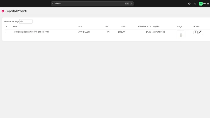Click the CTRL key hint in search

(x=127, y=4)
